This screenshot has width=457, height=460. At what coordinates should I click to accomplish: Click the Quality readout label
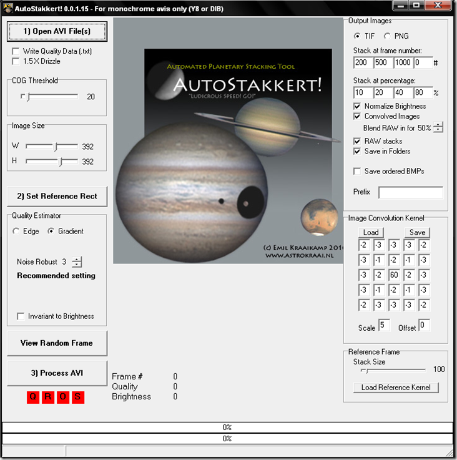point(125,386)
